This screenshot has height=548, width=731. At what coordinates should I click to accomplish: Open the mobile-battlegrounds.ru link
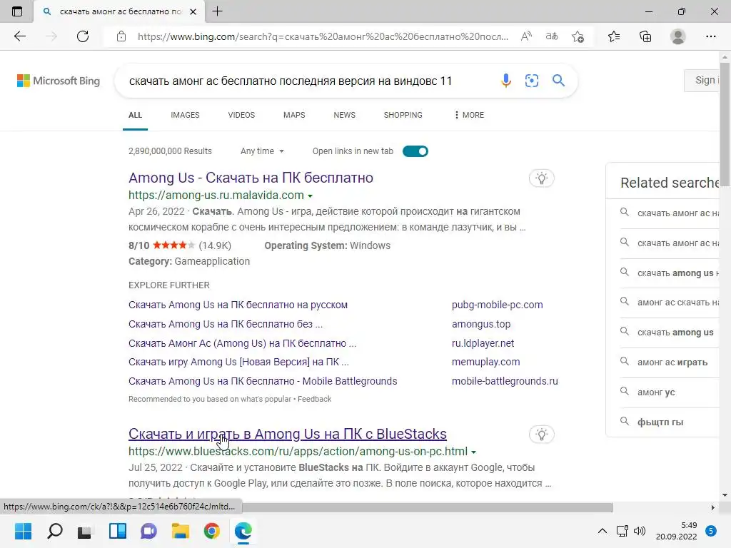505,381
